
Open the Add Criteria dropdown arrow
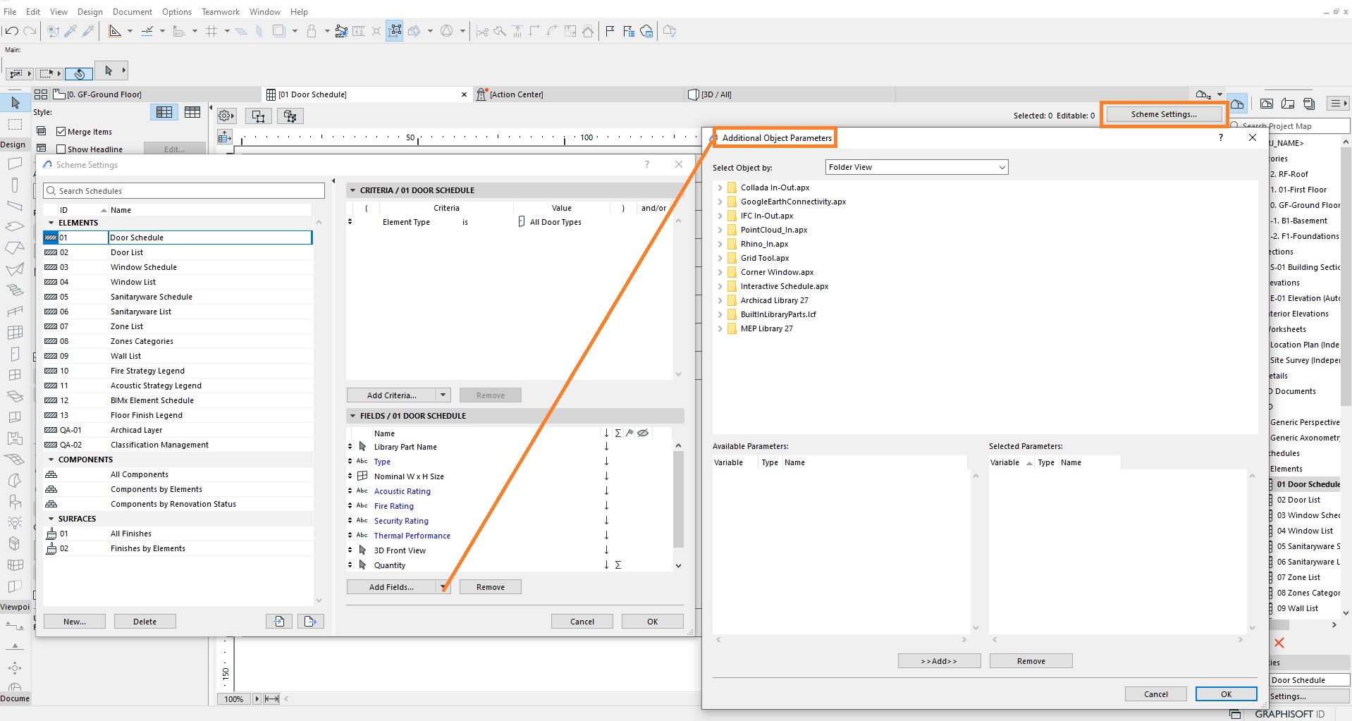443,395
